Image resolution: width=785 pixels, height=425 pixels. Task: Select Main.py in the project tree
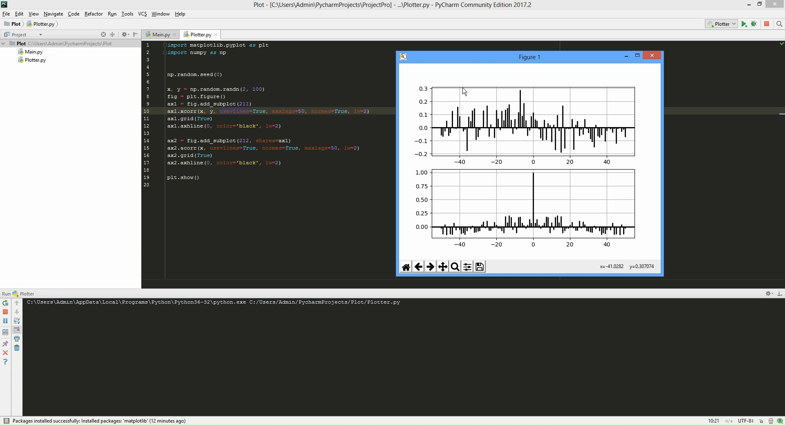pyautogui.click(x=34, y=52)
